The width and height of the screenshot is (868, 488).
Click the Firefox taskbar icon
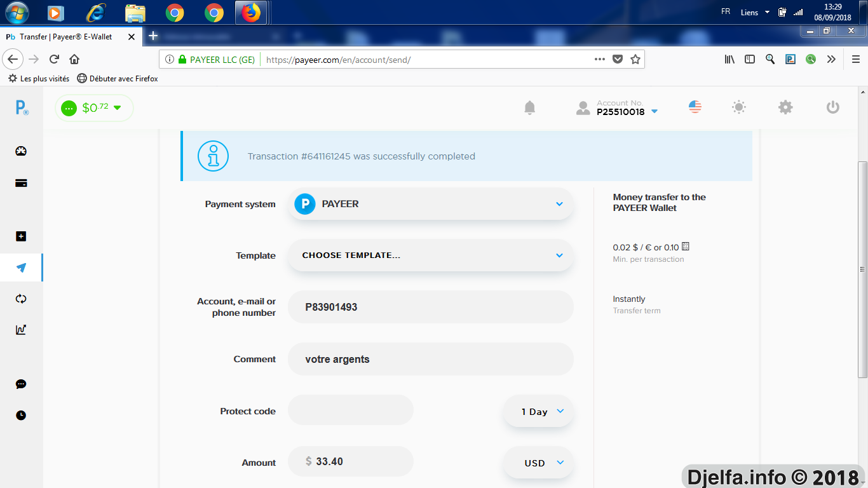pos(252,12)
